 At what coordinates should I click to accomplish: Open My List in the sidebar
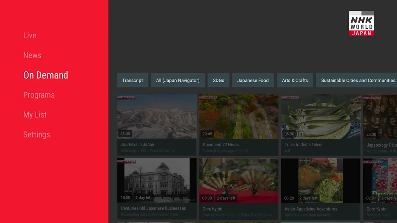click(35, 115)
